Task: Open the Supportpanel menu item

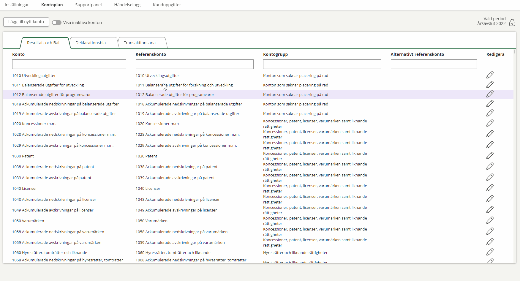Action: coord(88,5)
